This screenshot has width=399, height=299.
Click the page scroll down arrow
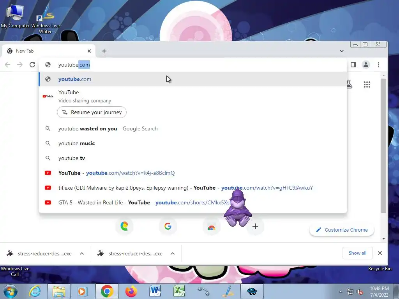pyautogui.click(x=383, y=239)
